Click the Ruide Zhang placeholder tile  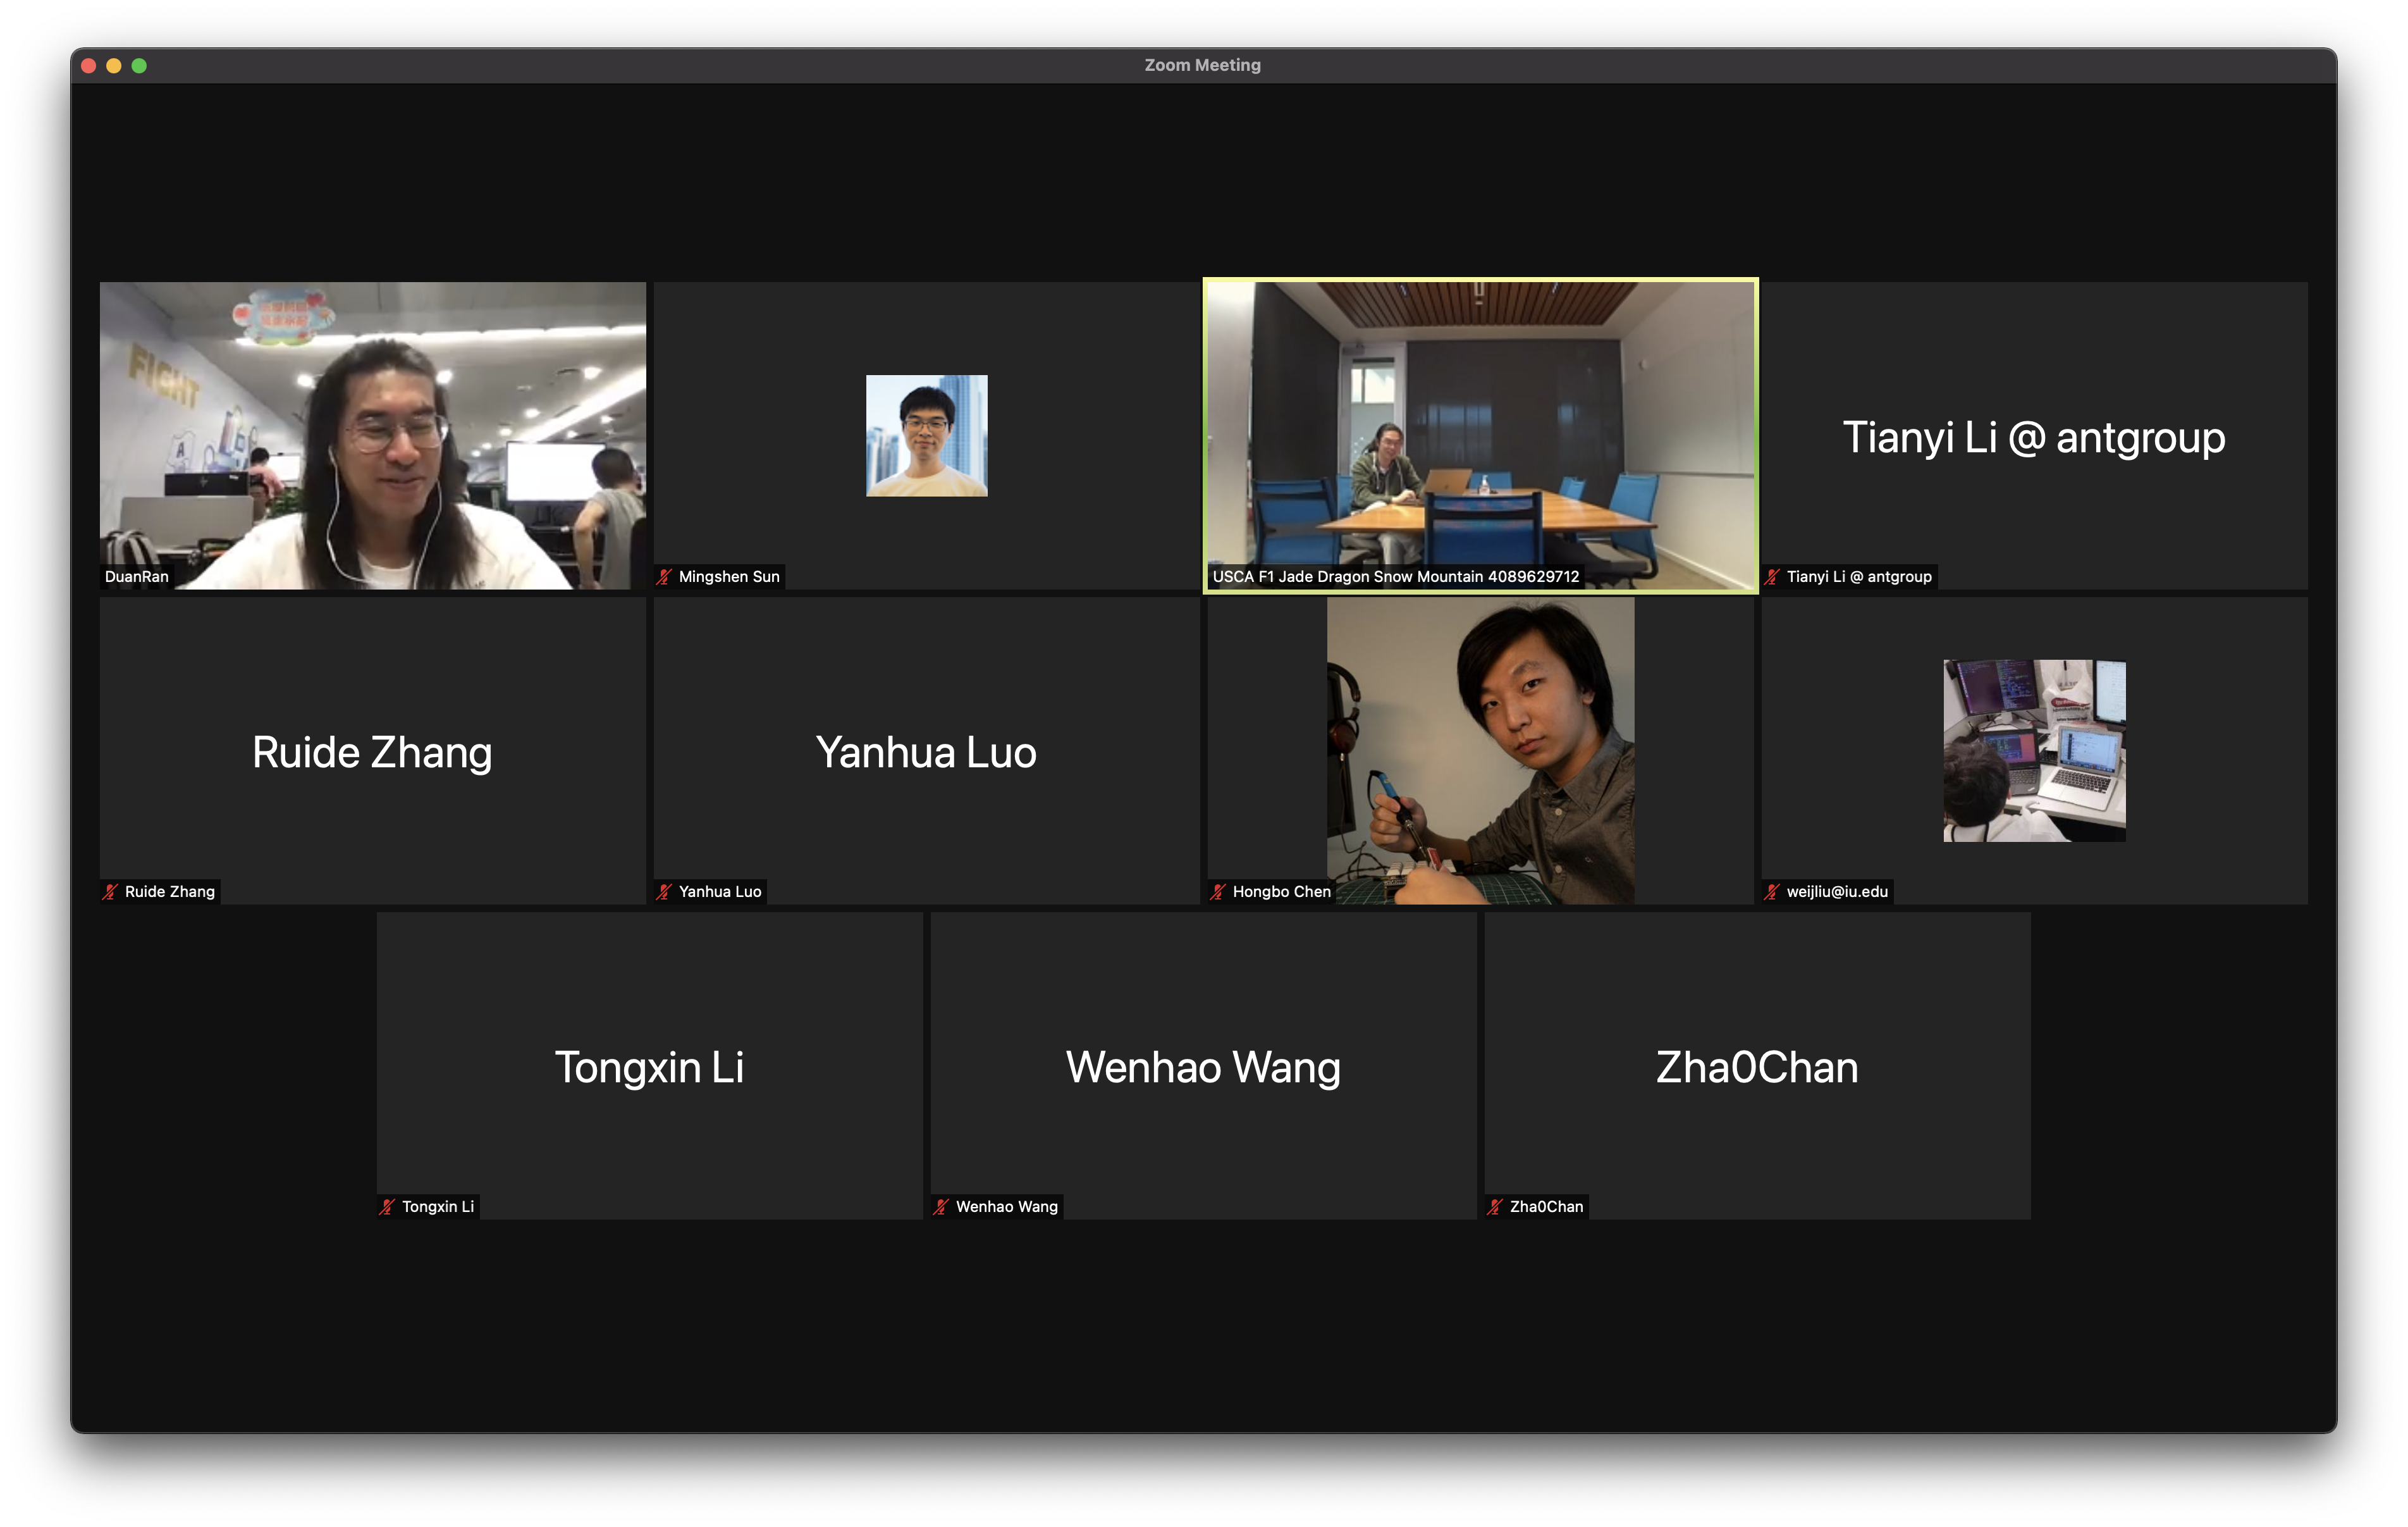click(372, 750)
